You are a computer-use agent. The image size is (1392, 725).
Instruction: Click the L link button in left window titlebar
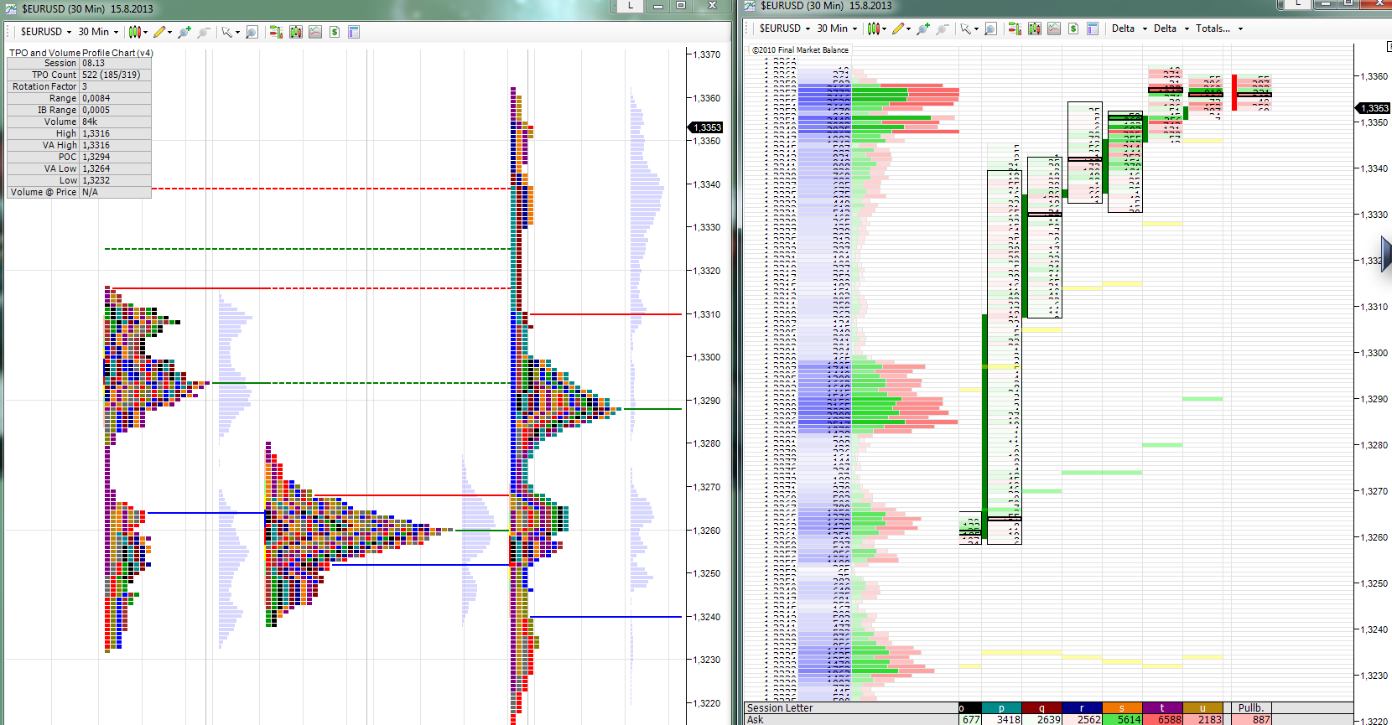630,5
